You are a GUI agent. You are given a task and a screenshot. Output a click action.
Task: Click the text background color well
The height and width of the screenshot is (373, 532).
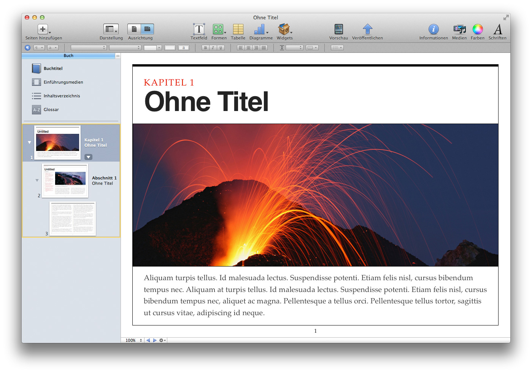tap(184, 48)
